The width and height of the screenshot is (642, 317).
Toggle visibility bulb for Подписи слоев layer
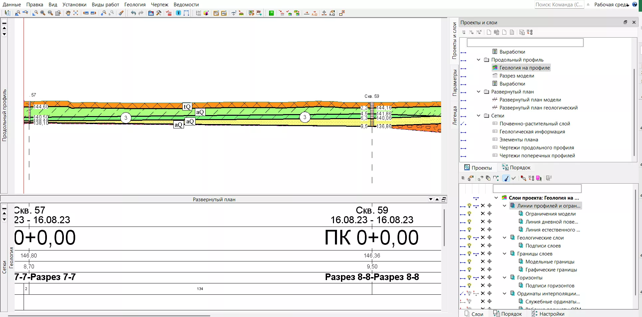(469, 245)
